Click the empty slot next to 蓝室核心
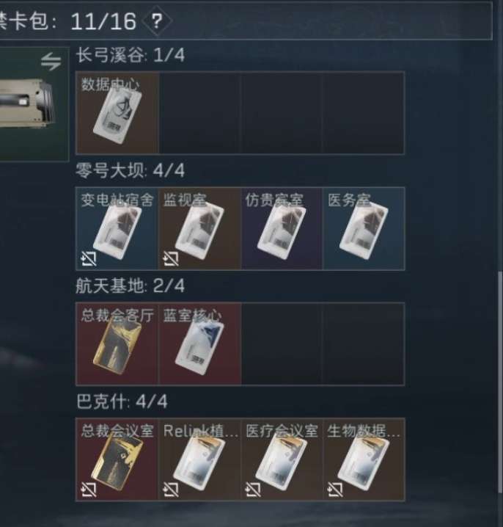503x527 pixels. (x=282, y=344)
